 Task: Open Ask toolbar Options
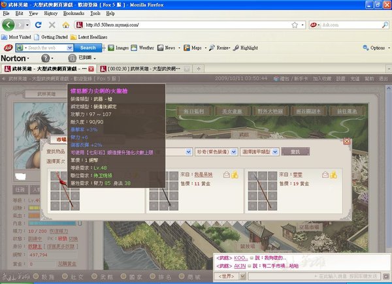374,48
